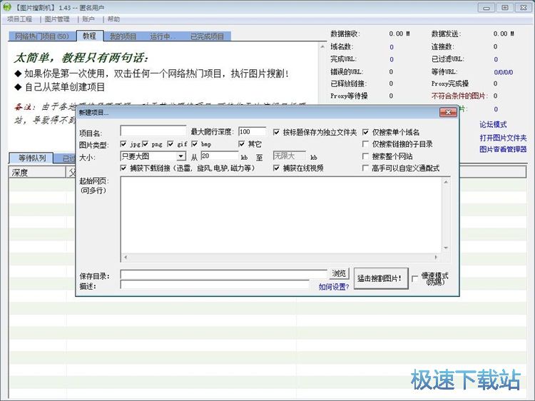The height and width of the screenshot is (401, 535).
Task: Click the start page area scroll left arrow
Action: 126,258
